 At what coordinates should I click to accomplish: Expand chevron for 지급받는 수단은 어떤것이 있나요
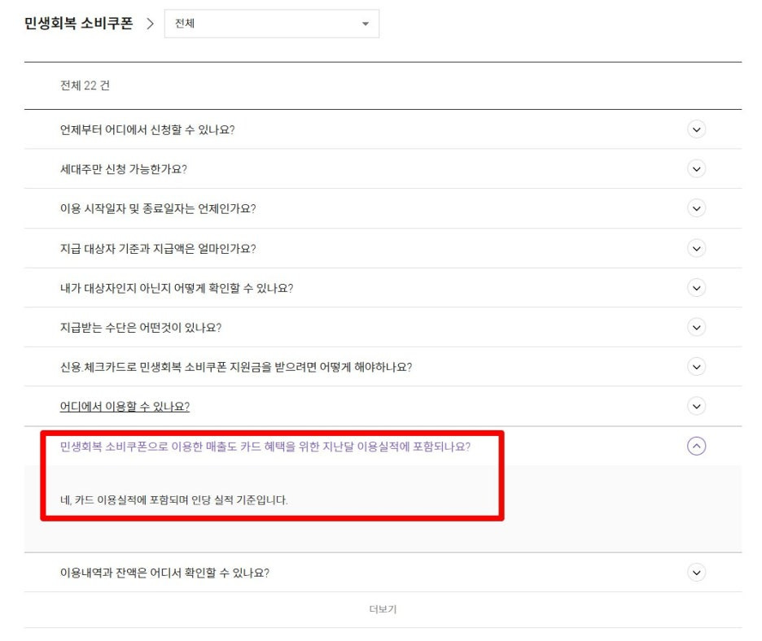696,327
